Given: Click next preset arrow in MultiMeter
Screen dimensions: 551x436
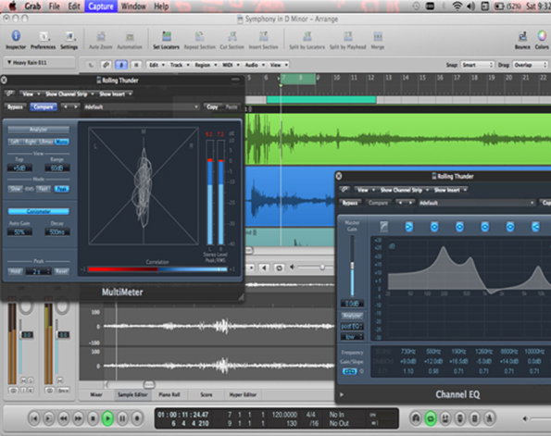Looking at the screenshot, I should tap(76, 106).
